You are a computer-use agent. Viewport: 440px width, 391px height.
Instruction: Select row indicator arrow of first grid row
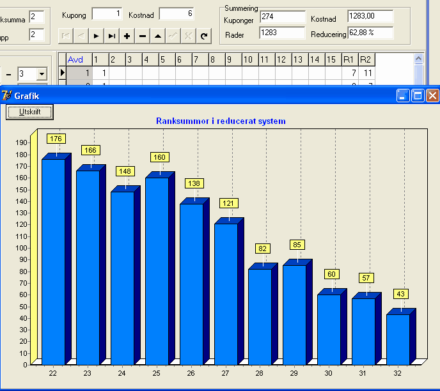(x=62, y=73)
